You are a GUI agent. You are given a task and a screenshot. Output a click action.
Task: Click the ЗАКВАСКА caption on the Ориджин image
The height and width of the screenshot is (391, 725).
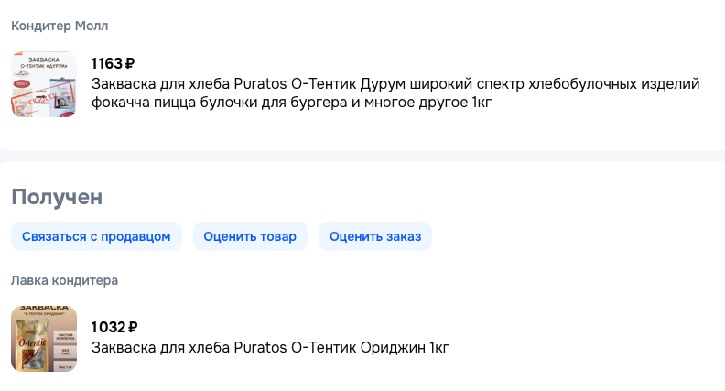pyautogui.click(x=44, y=310)
